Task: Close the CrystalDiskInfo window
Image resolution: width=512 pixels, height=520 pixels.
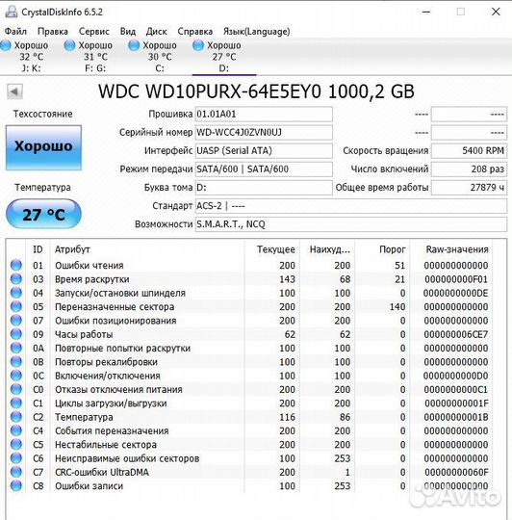Action: click(496, 12)
